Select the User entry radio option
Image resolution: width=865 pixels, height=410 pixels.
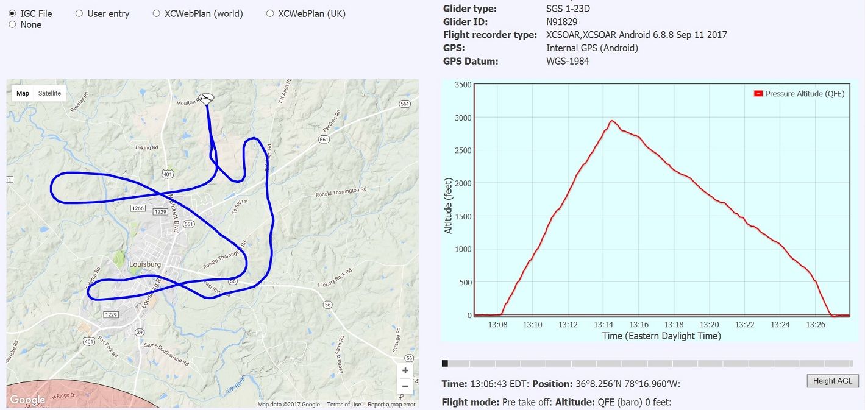(x=79, y=13)
